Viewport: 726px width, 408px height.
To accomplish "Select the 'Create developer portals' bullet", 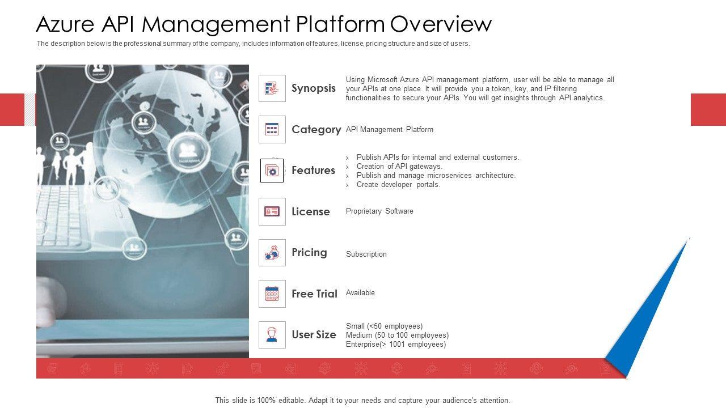I will [x=398, y=185].
